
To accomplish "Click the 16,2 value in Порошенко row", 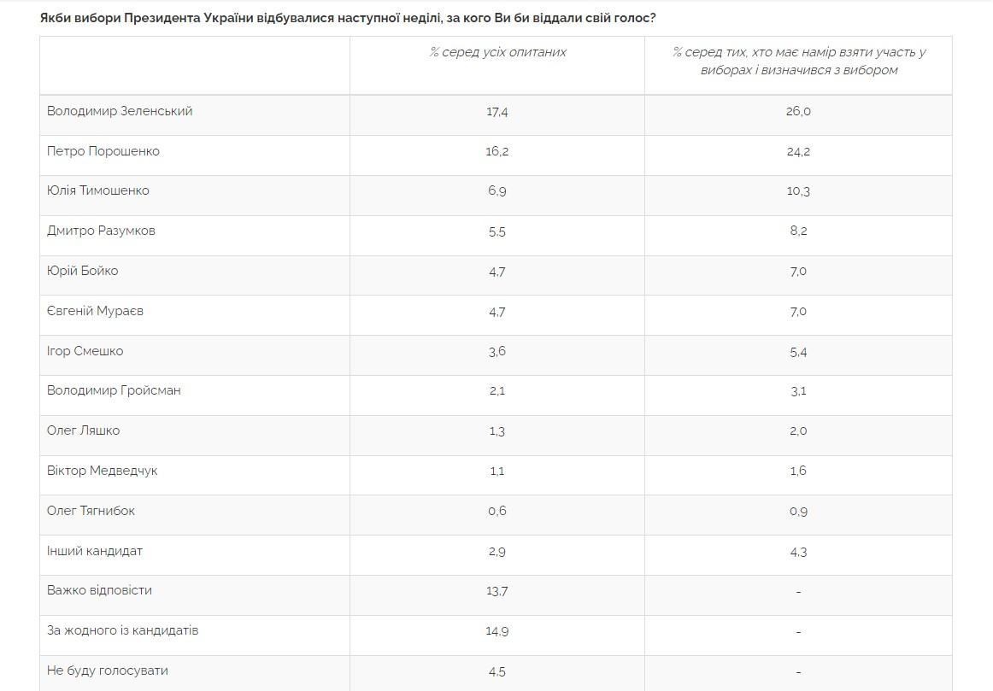I will (x=497, y=152).
